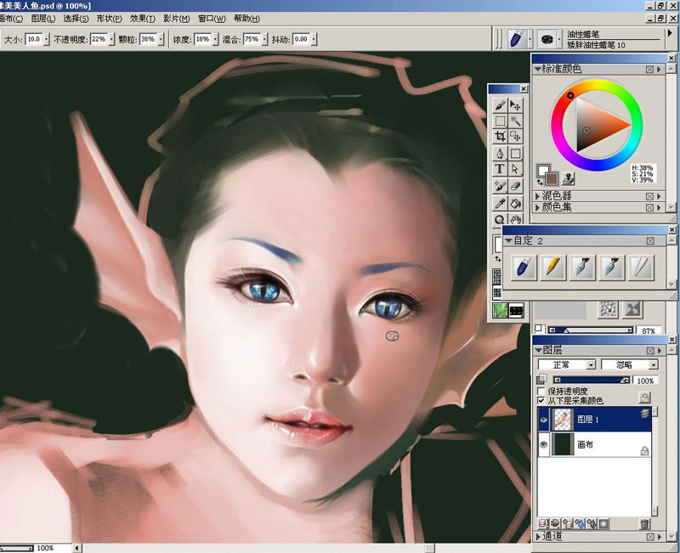Expand the 颜色集 color set panel
Screen dimensions: 680x553
537,207
